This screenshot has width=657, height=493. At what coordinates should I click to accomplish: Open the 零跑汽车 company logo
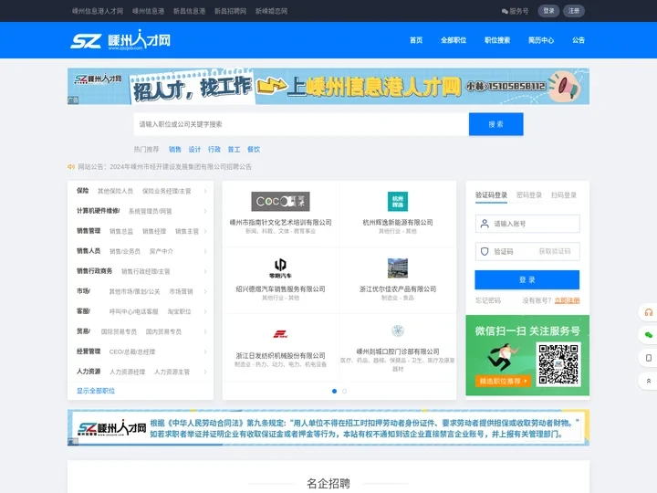[x=280, y=268]
